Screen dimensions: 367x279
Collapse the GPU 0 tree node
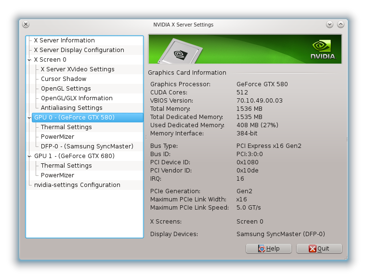click(x=29, y=118)
